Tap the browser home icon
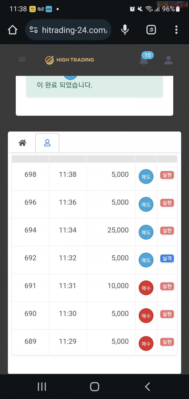This screenshot has height=399, width=189. [x=13, y=30]
